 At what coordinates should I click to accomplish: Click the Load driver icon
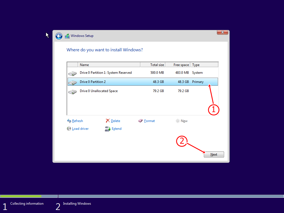point(69,128)
